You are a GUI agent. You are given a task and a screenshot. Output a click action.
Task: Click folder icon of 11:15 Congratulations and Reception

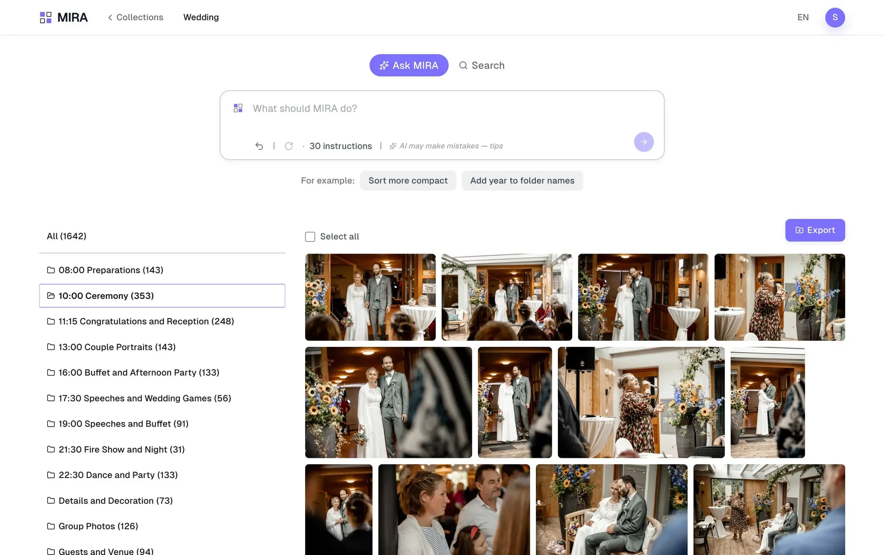tap(51, 321)
